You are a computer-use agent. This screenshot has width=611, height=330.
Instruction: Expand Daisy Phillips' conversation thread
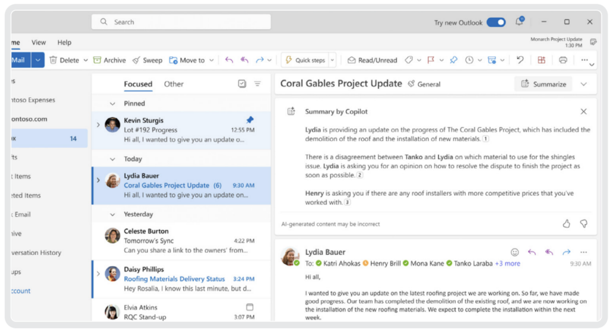(98, 273)
